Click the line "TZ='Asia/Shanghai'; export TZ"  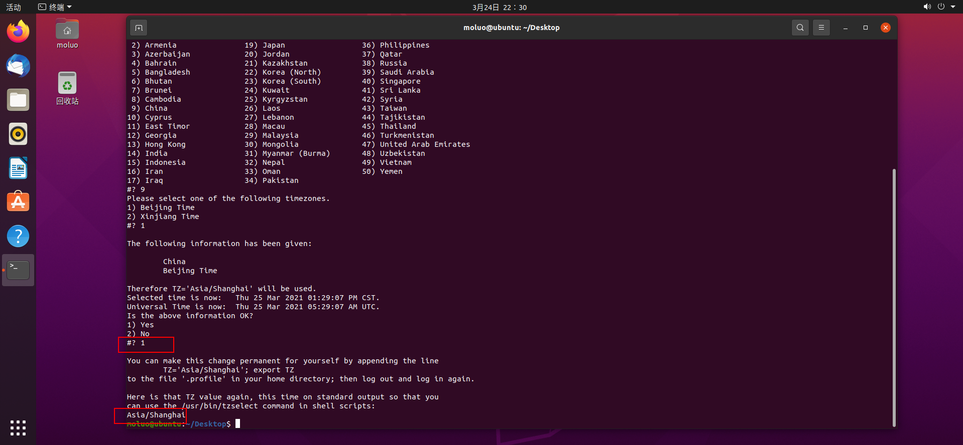click(x=228, y=370)
